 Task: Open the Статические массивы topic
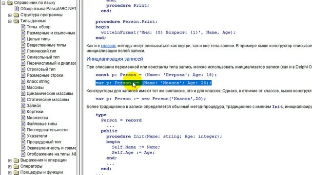tap(48, 100)
